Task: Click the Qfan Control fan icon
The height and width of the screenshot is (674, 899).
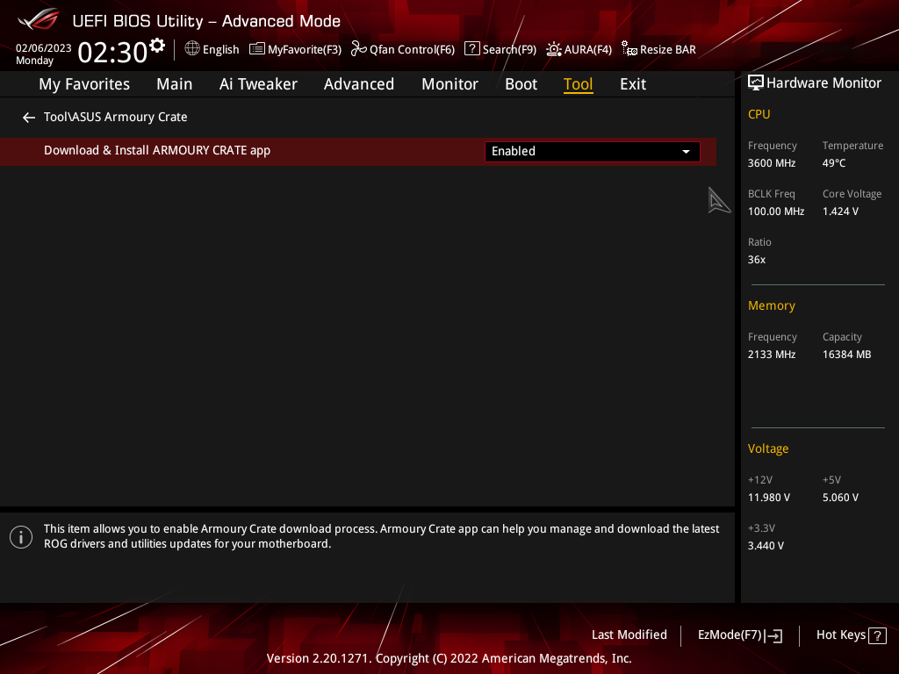Action: click(359, 49)
